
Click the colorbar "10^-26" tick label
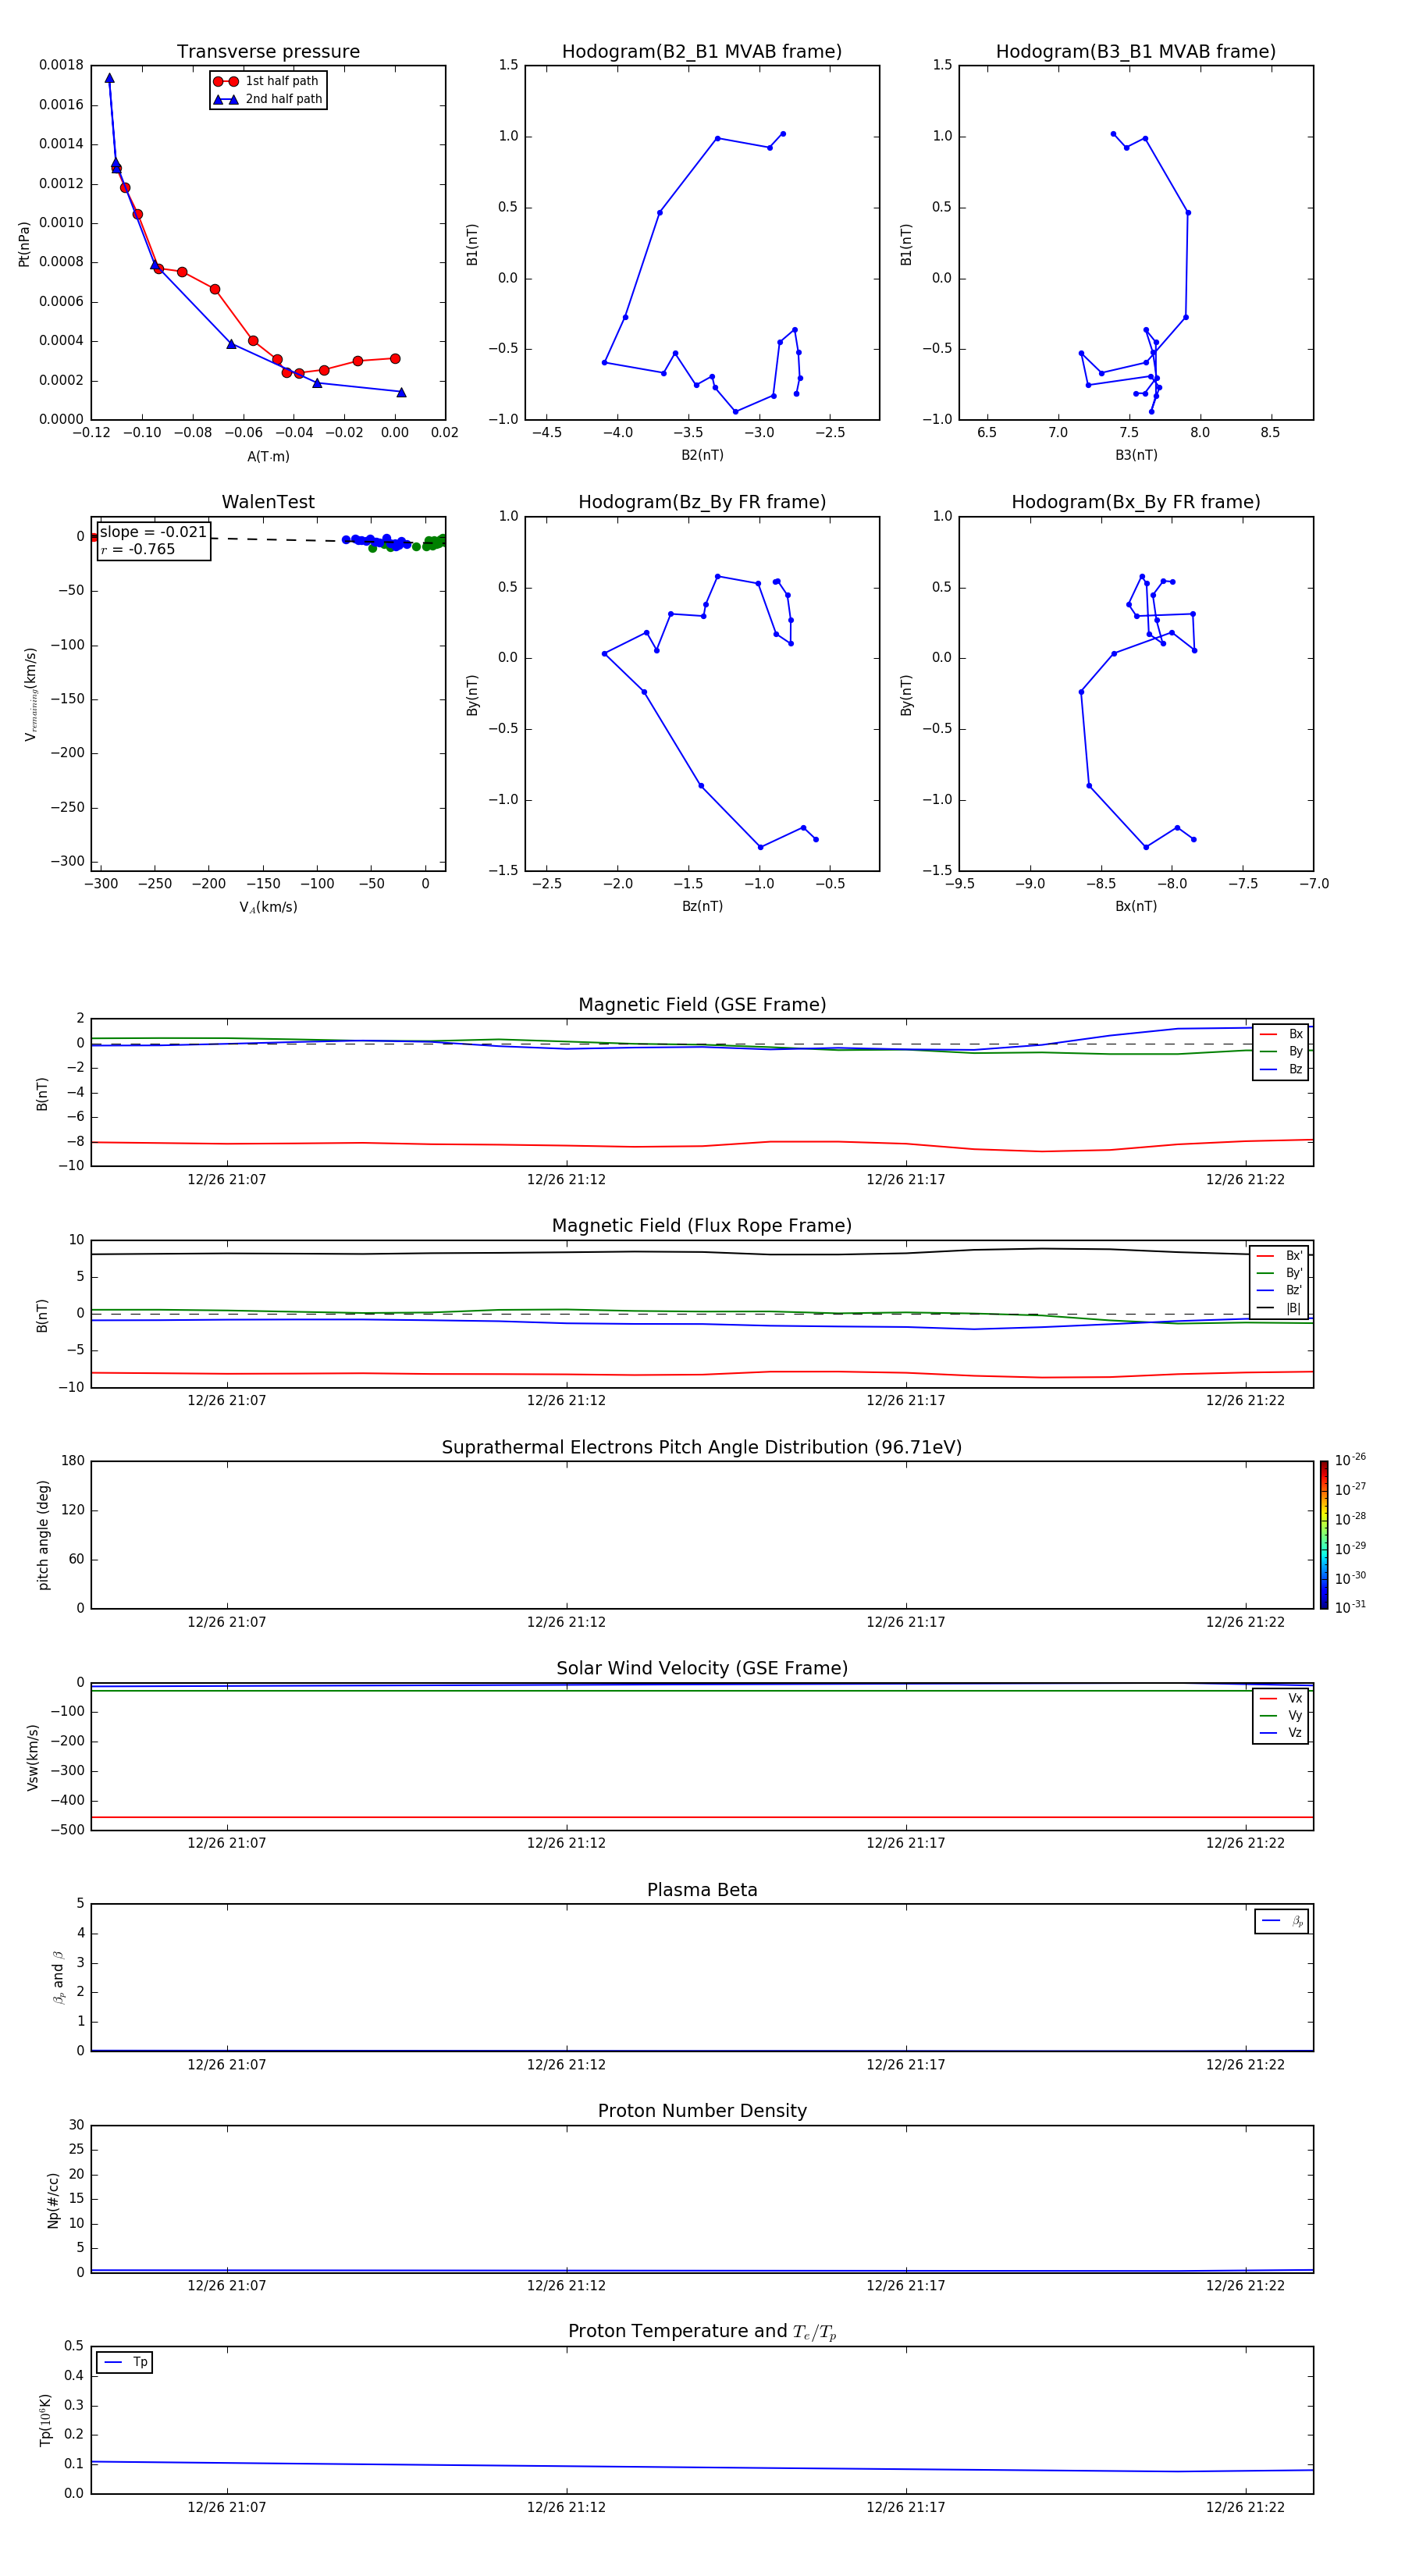(1350, 1460)
